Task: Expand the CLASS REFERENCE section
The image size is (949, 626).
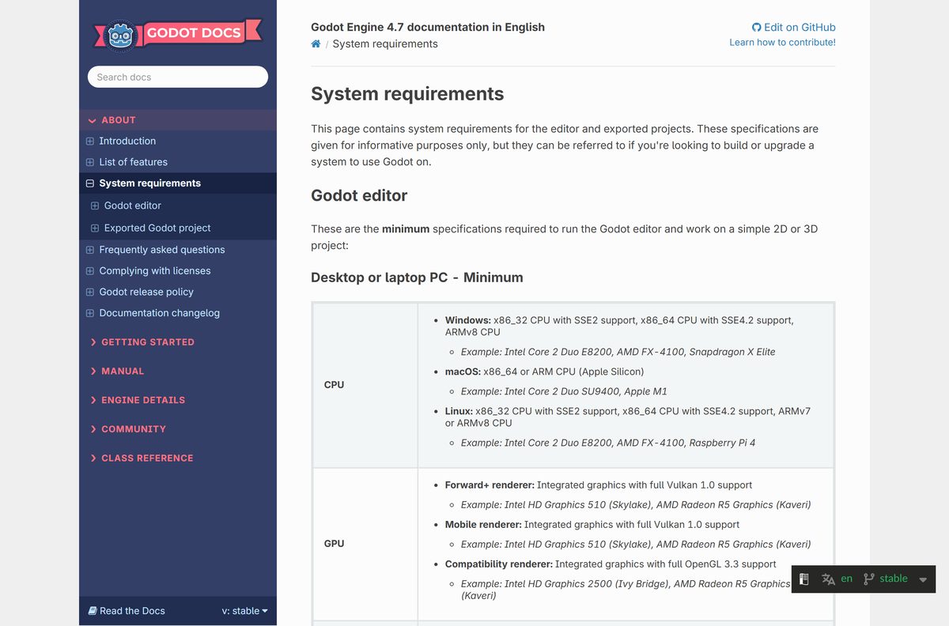Action: [142, 458]
